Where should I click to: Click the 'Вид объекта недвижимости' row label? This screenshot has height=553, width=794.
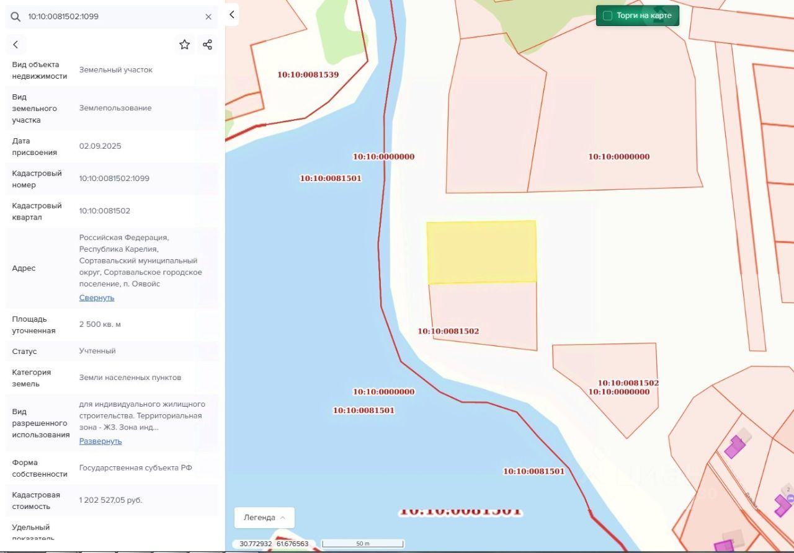40,70
